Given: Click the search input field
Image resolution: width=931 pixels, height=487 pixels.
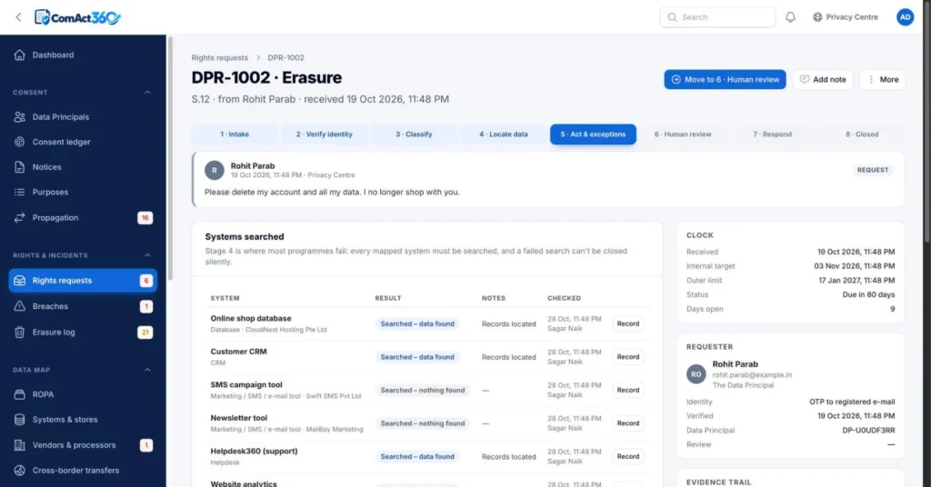Looking at the screenshot, I should [717, 17].
